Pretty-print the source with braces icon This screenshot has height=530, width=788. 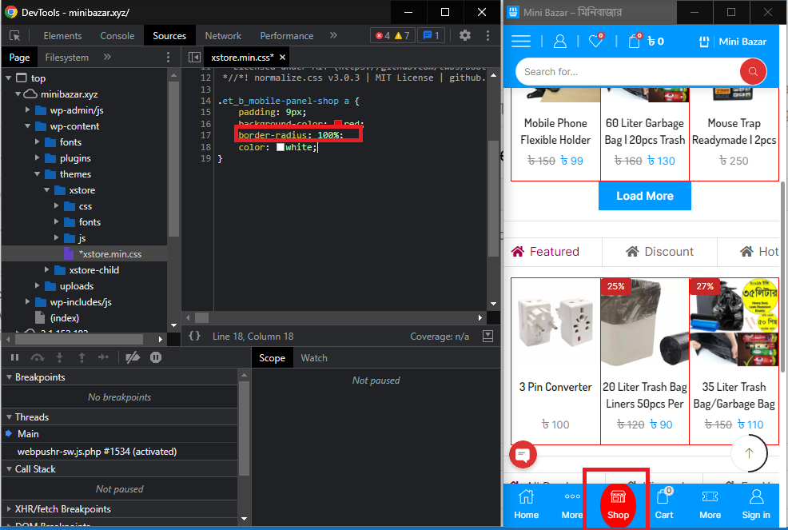pos(194,336)
